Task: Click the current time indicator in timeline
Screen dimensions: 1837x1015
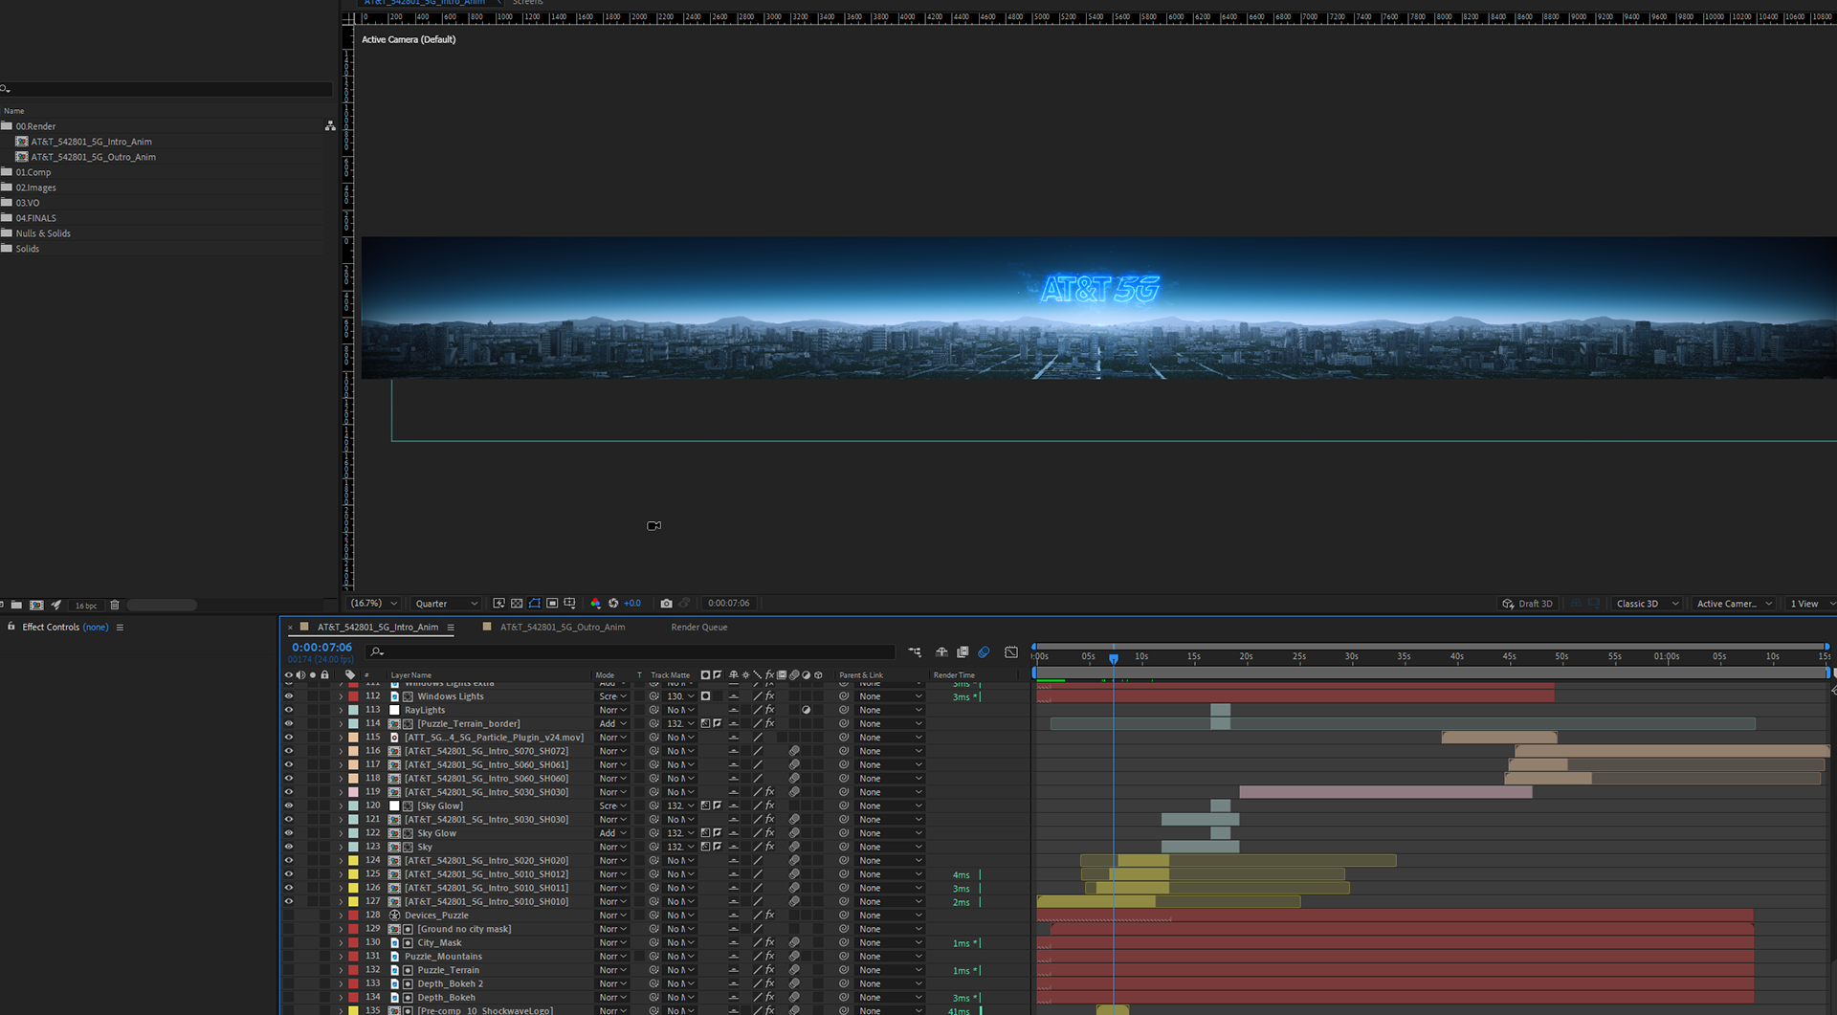Action: point(1114,658)
